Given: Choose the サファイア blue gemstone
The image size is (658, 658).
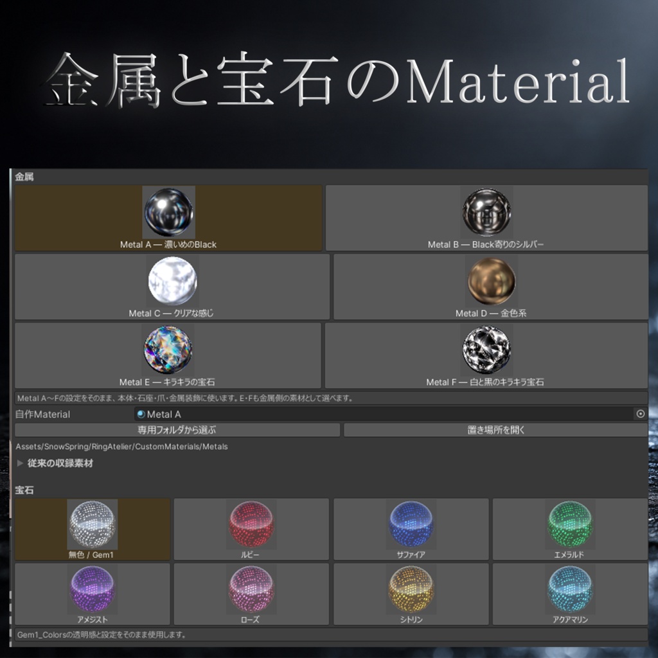Looking at the screenshot, I should (x=411, y=529).
